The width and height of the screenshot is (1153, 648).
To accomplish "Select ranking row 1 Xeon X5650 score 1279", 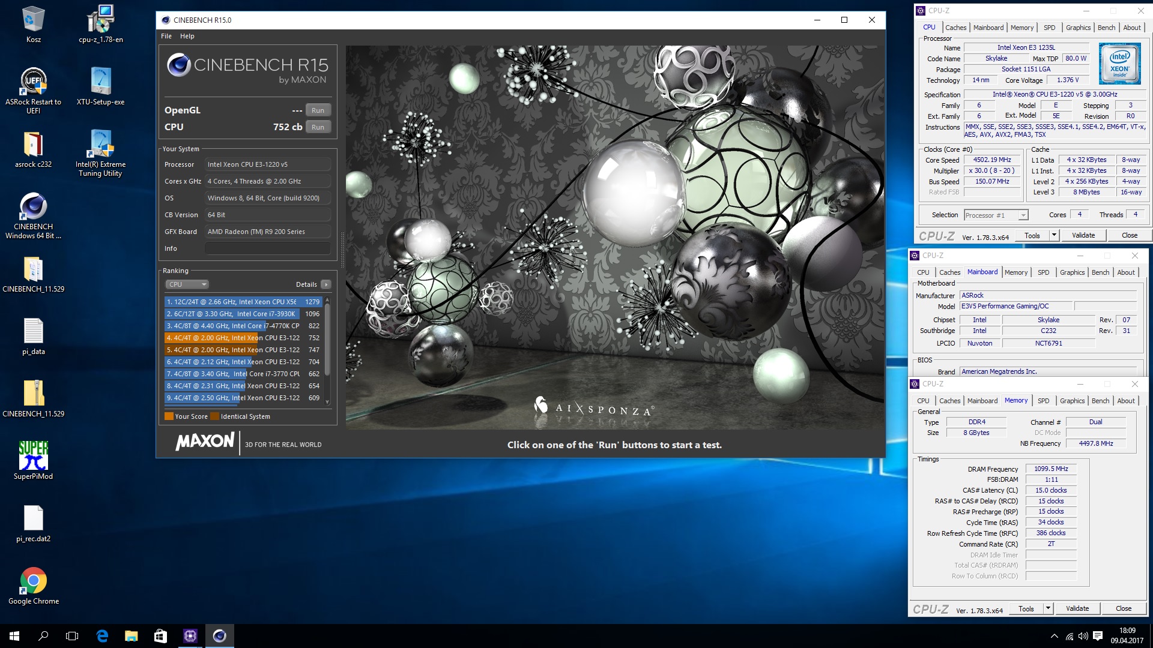I will click(243, 302).
